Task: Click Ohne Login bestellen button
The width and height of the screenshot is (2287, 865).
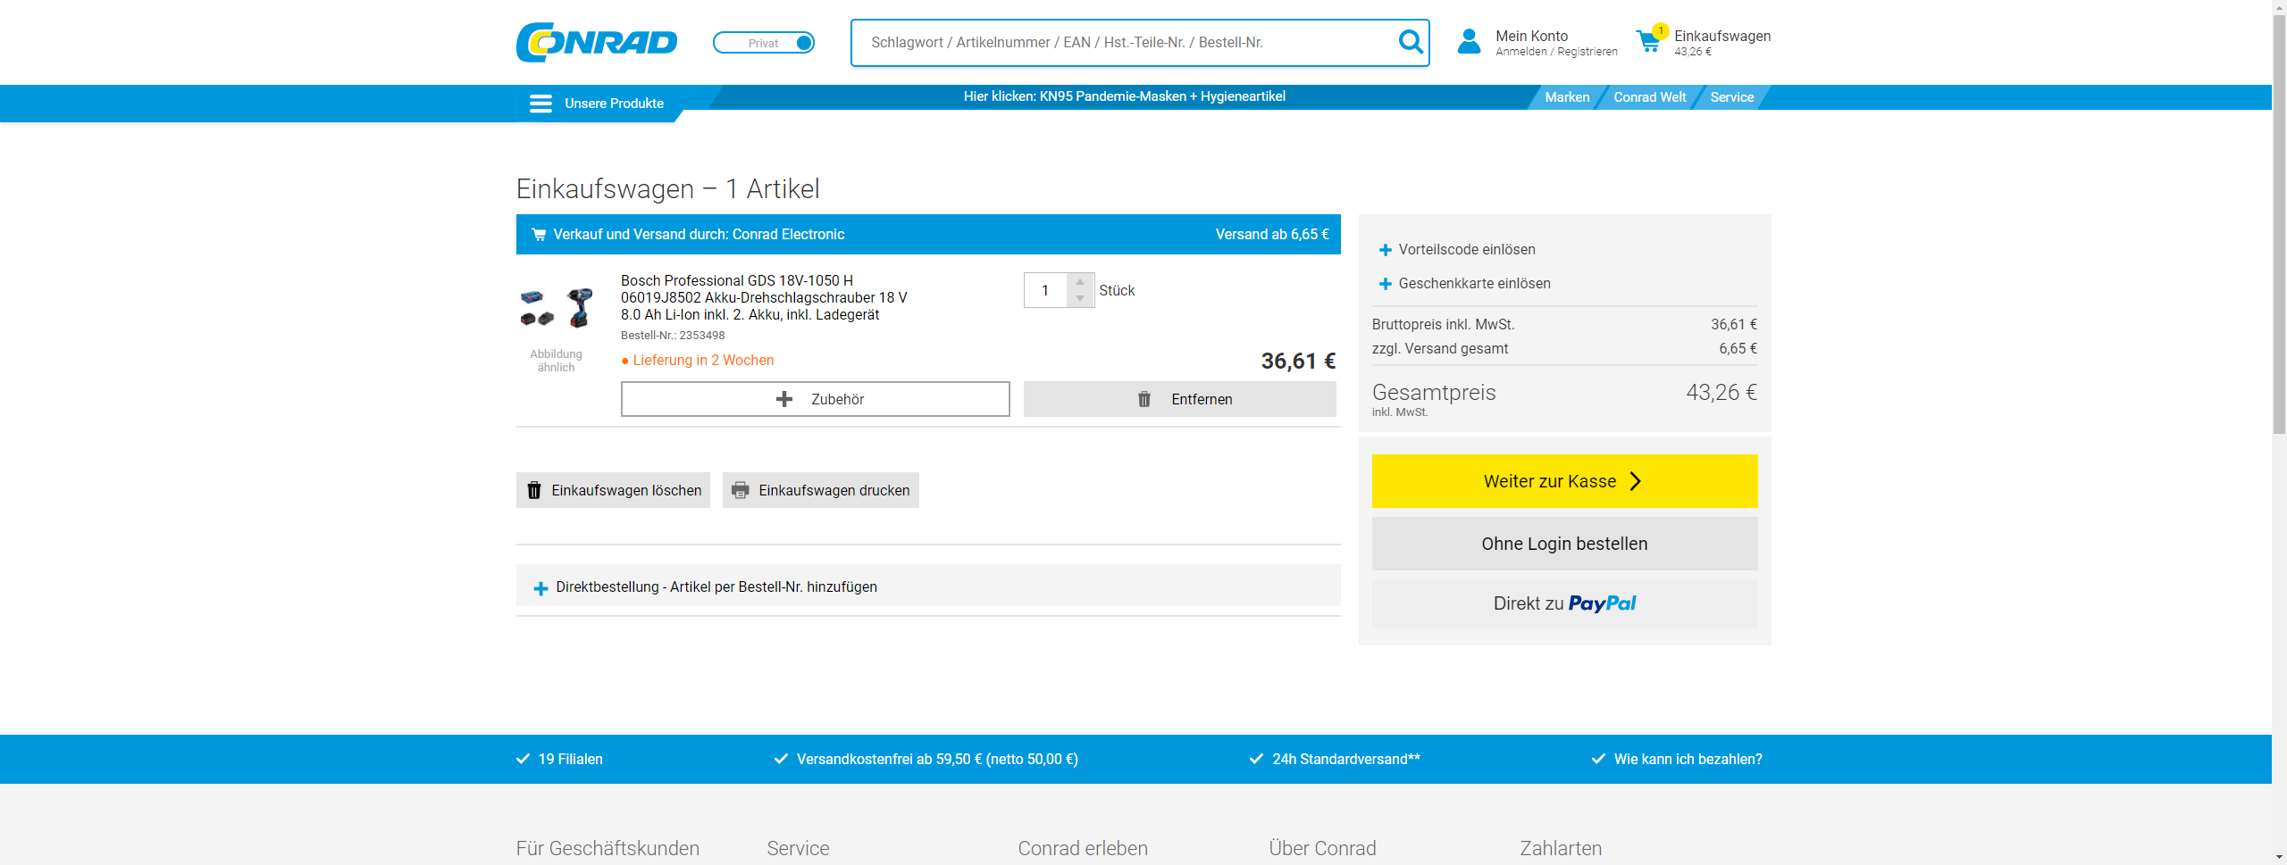Action: 1564,544
